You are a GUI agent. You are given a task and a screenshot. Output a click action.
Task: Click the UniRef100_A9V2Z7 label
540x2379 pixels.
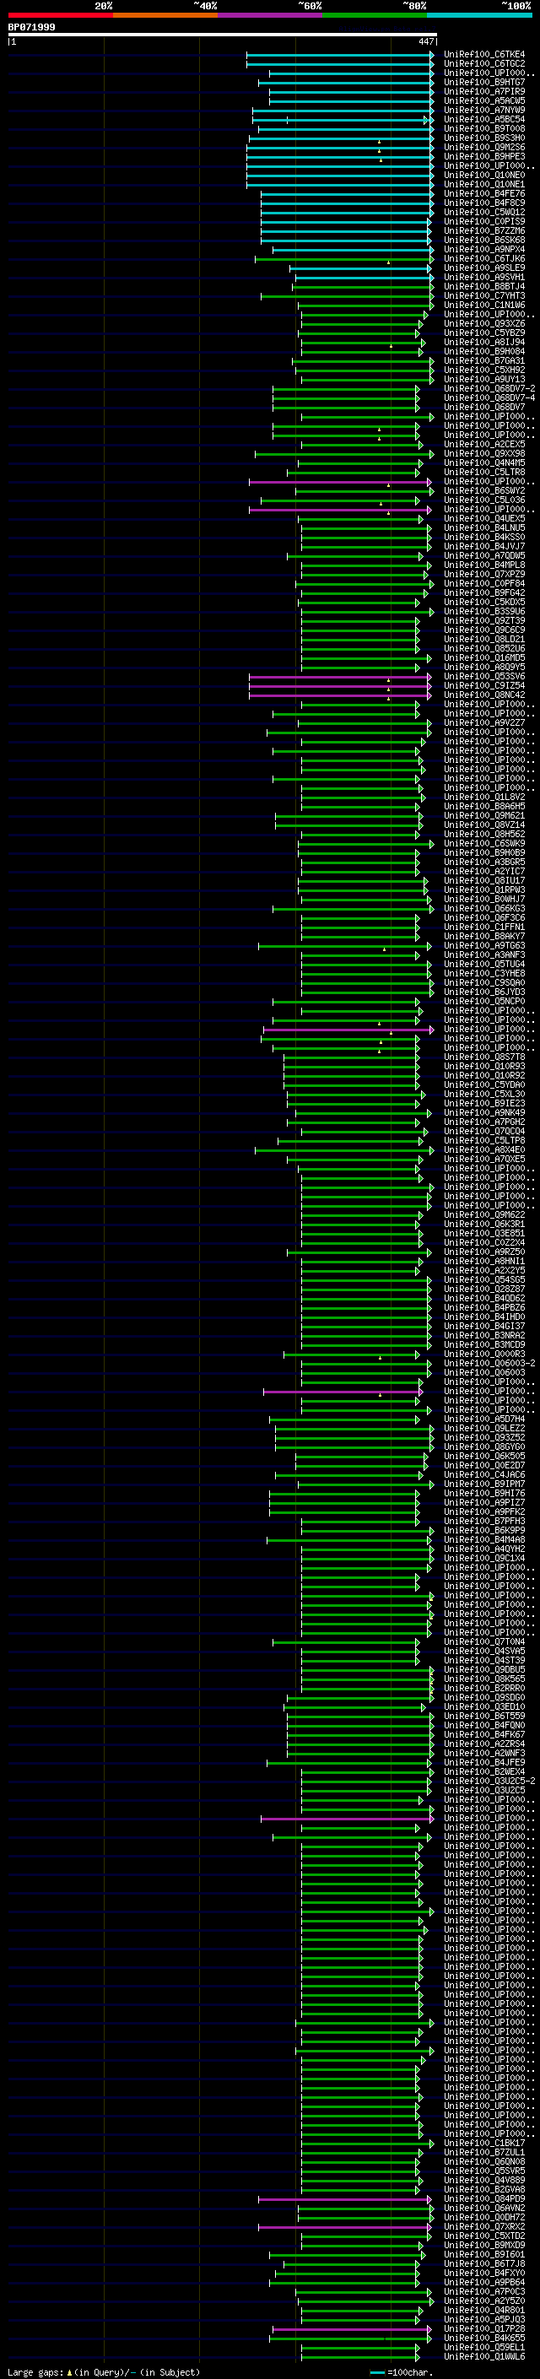483,722
